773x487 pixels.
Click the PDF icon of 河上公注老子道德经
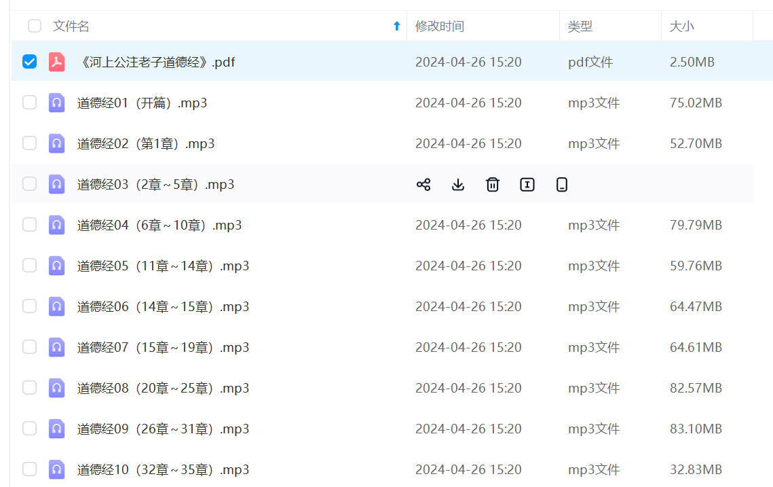coord(56,62)
